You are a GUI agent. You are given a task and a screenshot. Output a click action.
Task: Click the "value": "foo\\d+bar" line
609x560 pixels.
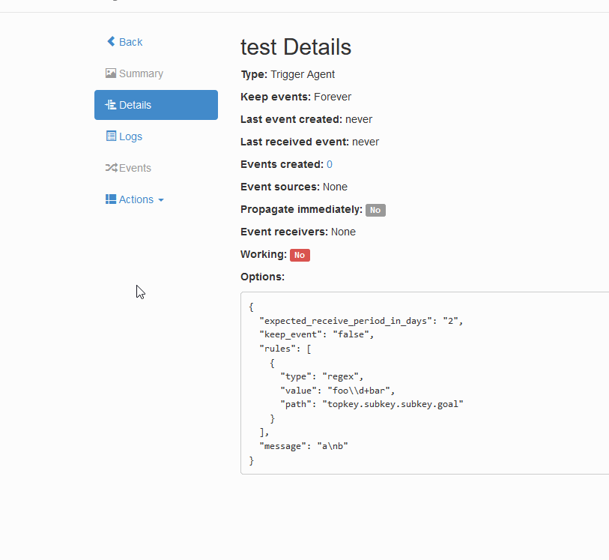[338, 391]
